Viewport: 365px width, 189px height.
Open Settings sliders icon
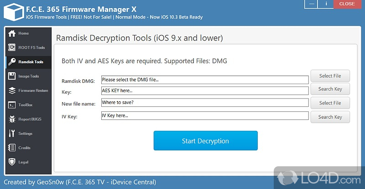[x=12, y=134]
